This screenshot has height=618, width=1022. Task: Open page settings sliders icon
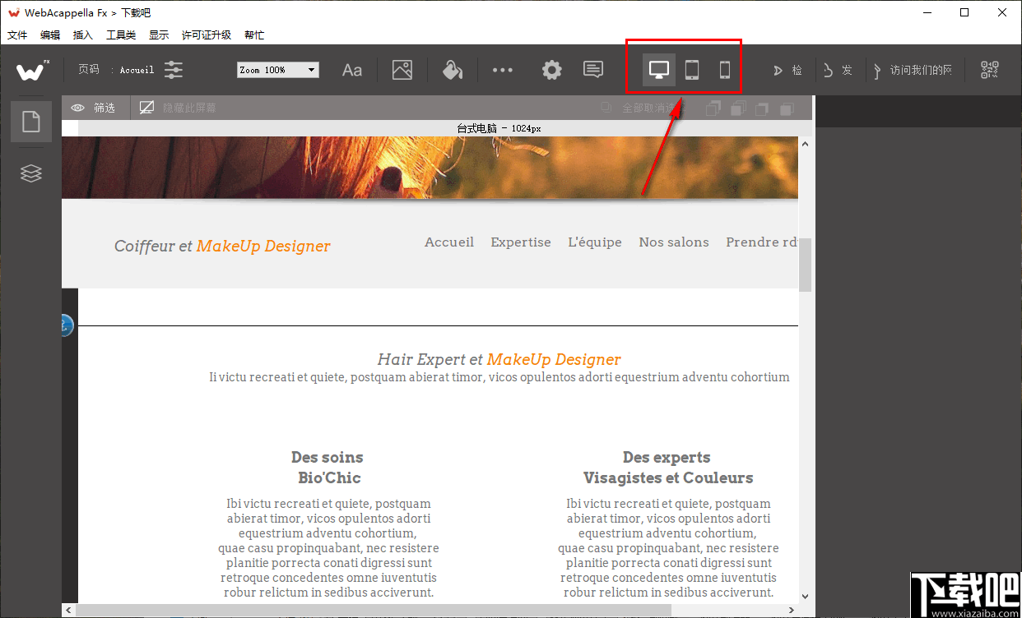[x=174, y=70]
